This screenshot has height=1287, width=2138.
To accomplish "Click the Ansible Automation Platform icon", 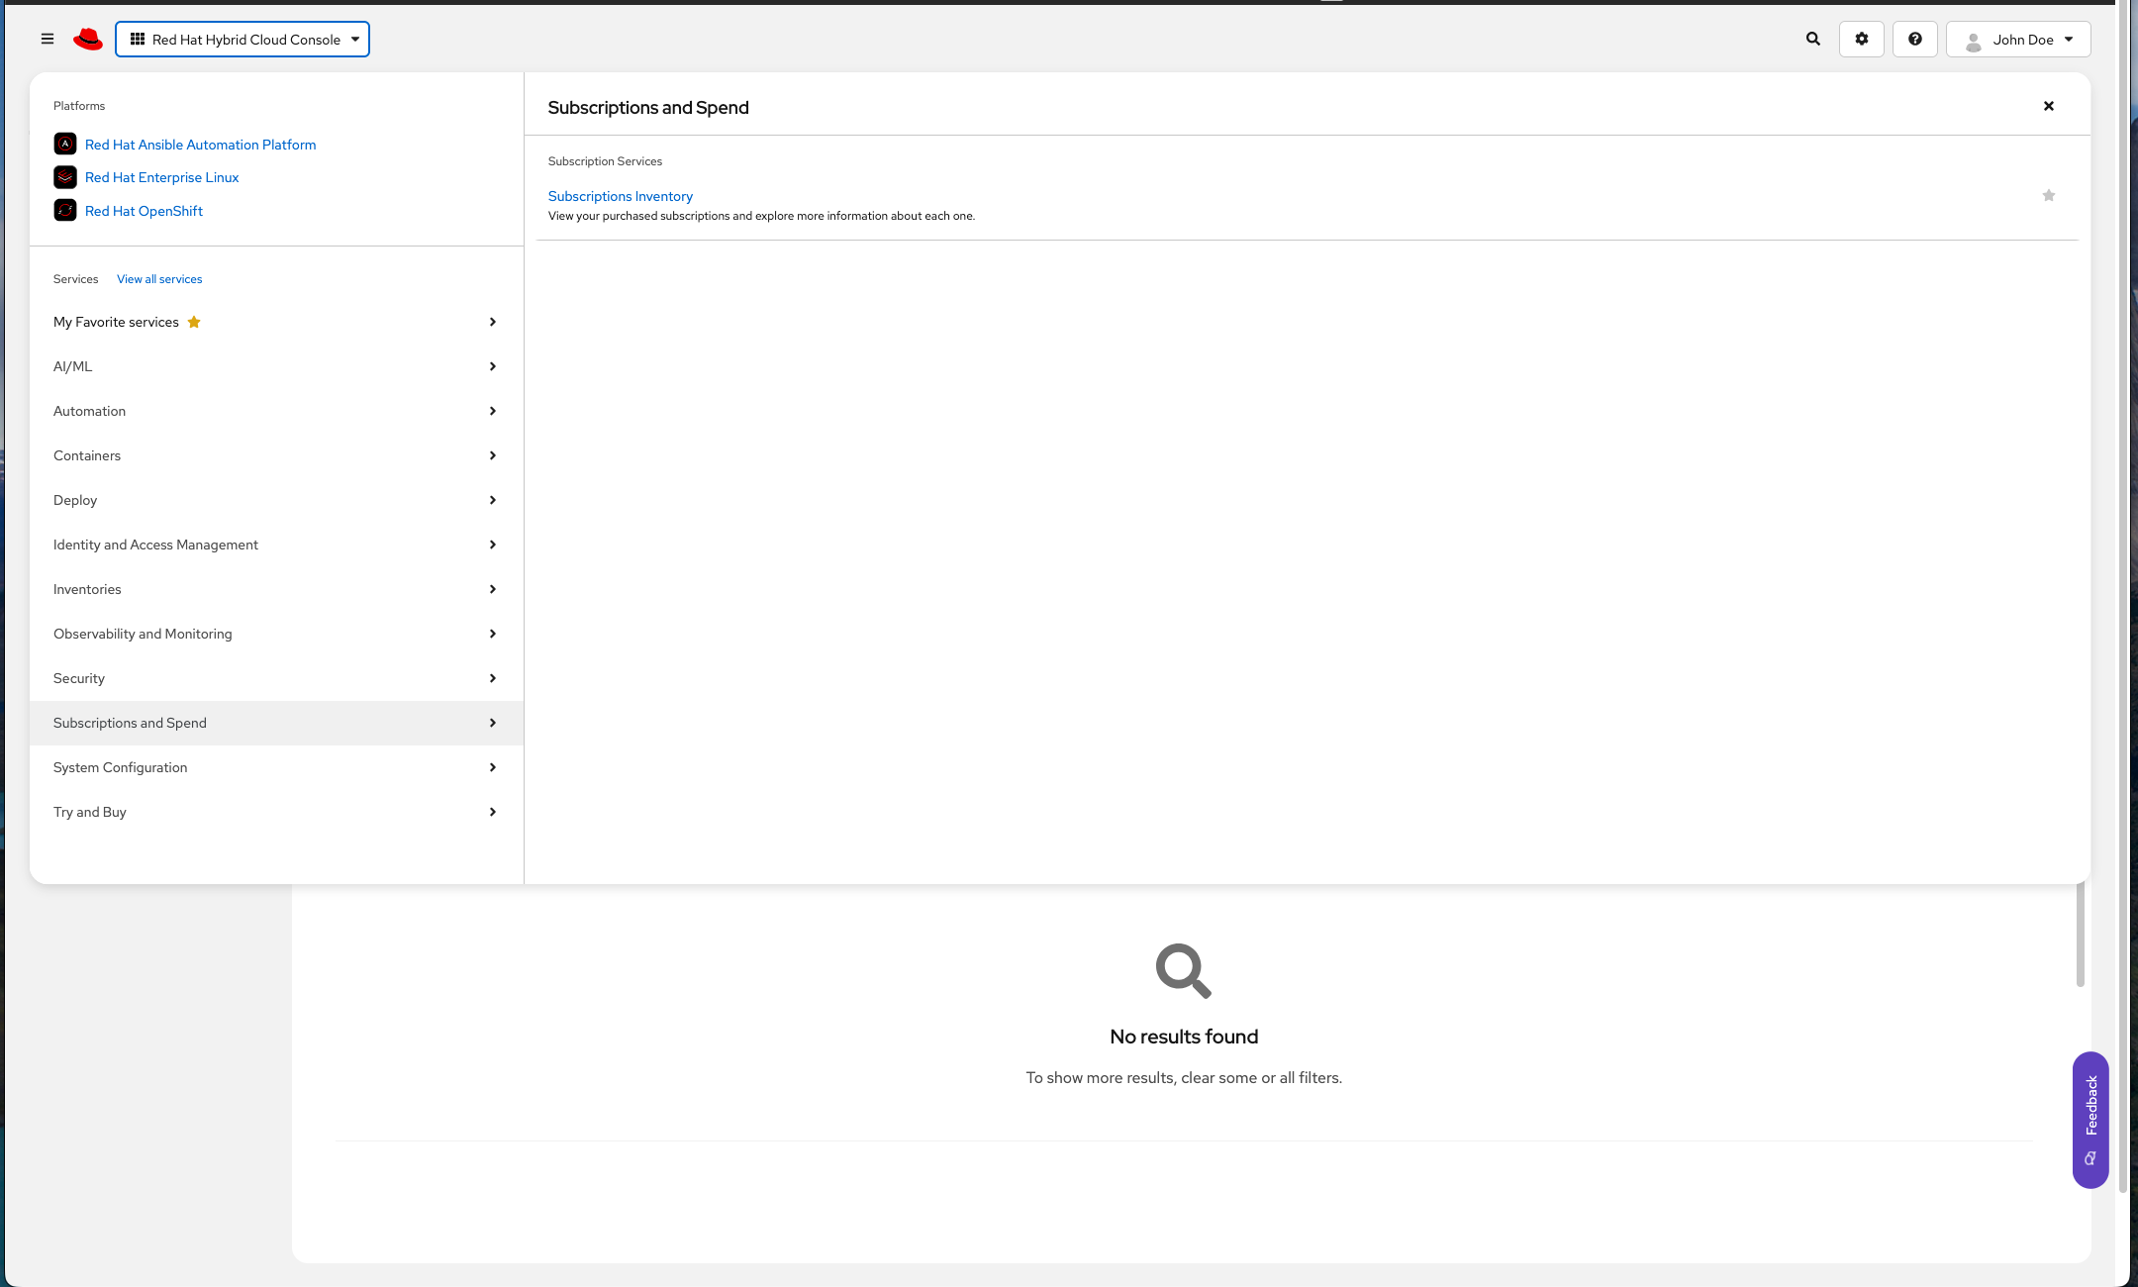I will coord(65,145).
